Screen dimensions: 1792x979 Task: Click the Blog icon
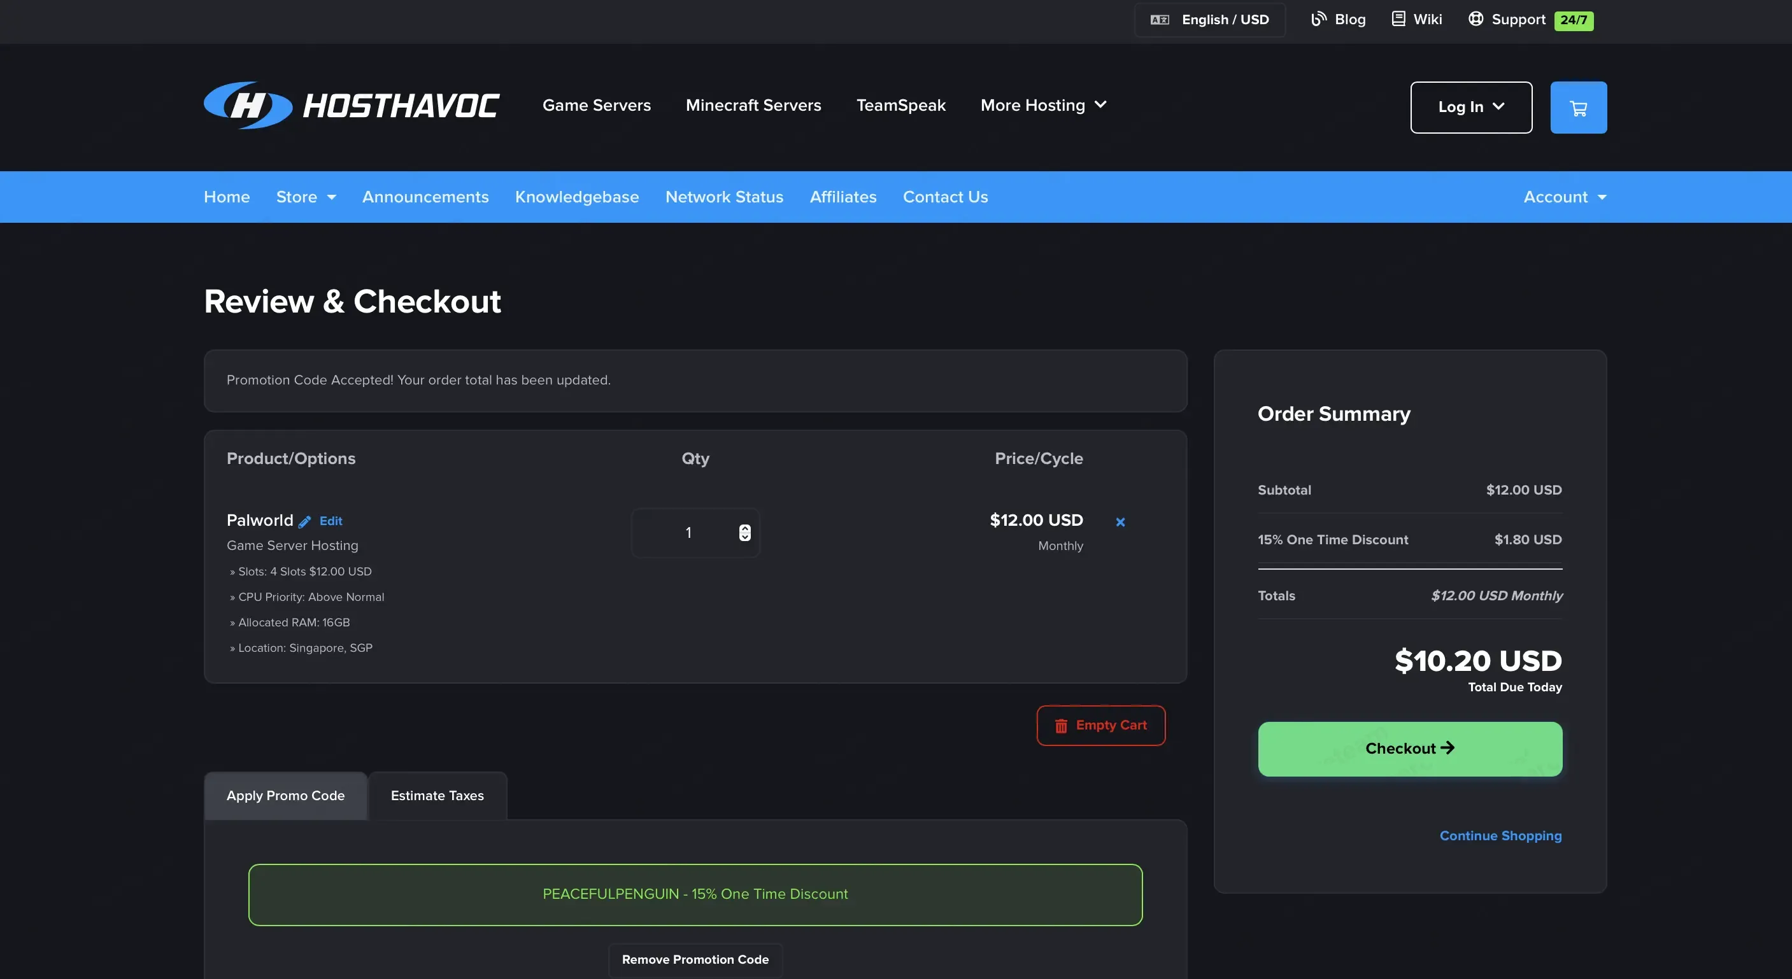tap(1318, 18)
